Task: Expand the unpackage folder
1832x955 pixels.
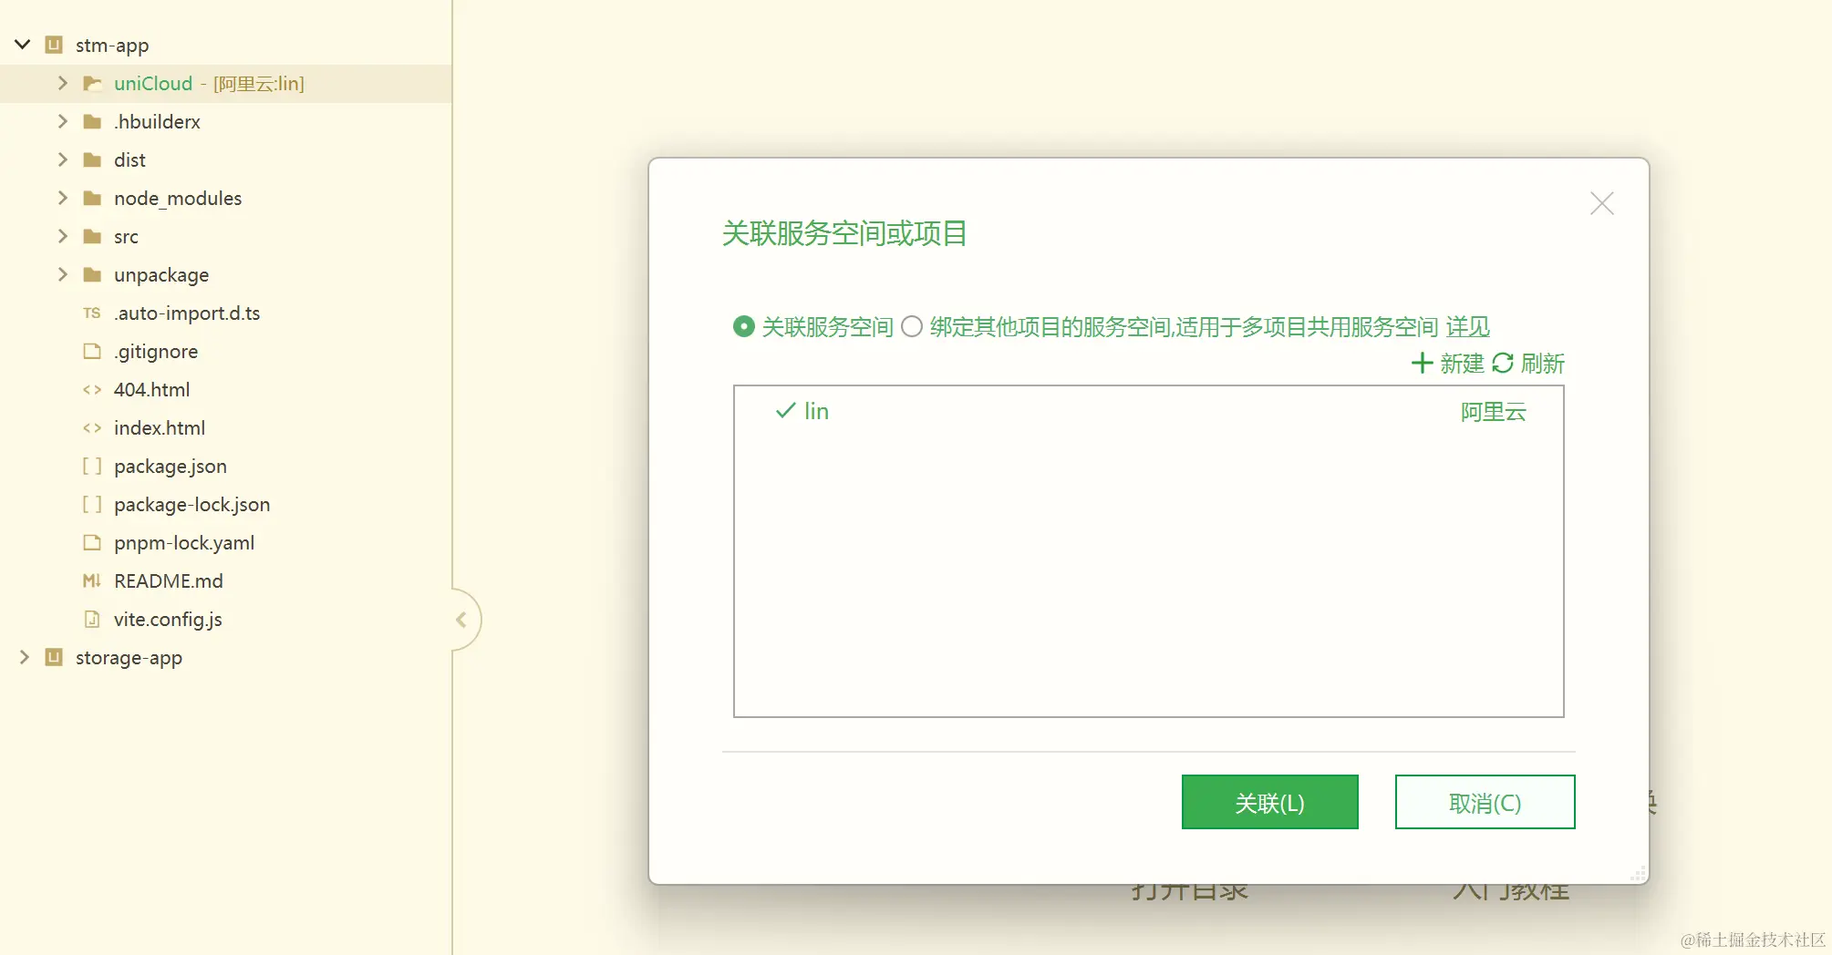Action: (62, 274)
